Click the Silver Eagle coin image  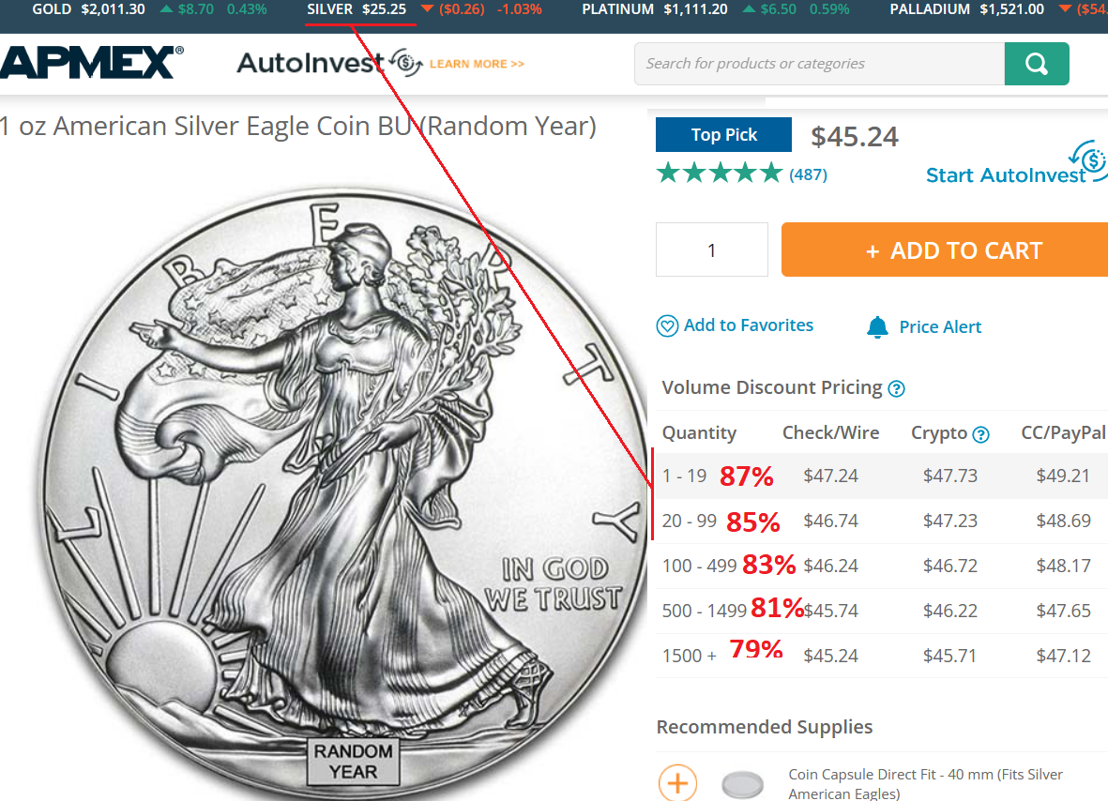pos(344,494)
